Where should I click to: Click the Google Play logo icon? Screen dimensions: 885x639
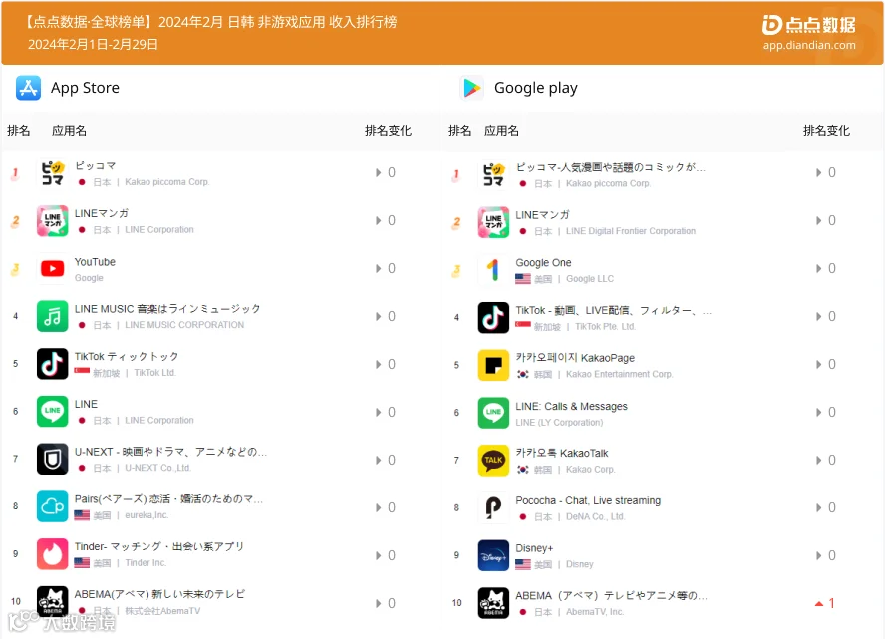(x=471, y=88)
